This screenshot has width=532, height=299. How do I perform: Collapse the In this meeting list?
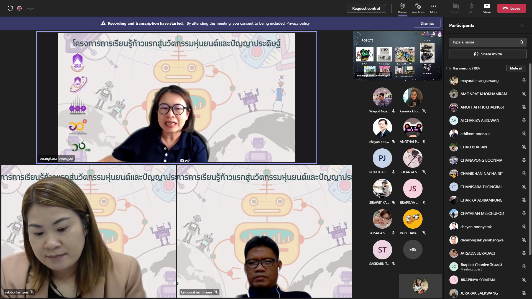447,68
